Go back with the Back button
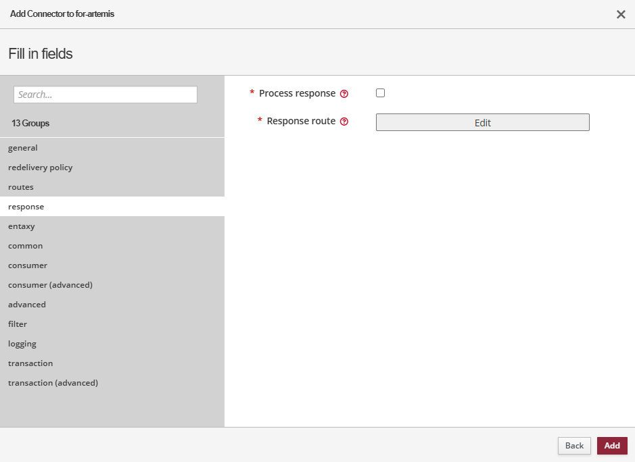 (574, 446)
